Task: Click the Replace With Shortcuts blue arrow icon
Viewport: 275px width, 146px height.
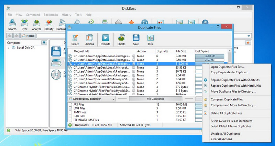Action: [205, 80]
